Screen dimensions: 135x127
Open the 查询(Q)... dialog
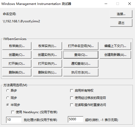click(81, 55)
